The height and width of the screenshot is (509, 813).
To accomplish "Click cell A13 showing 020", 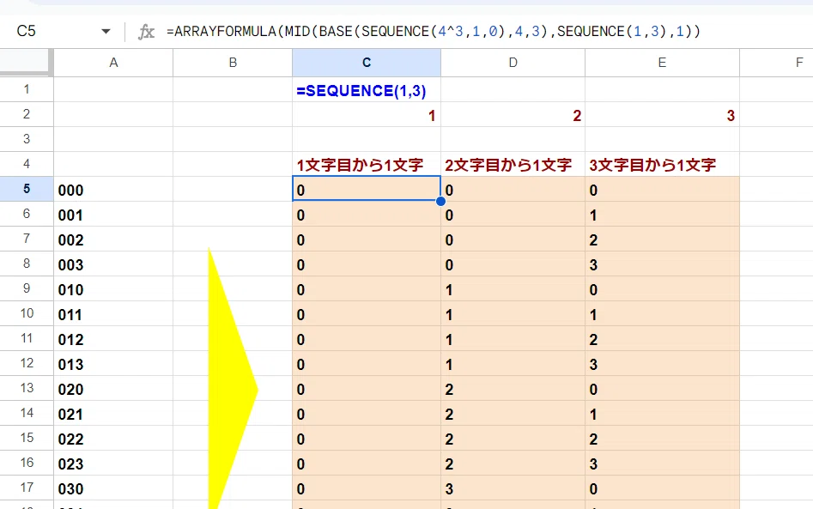I will [x=113, y=388].
